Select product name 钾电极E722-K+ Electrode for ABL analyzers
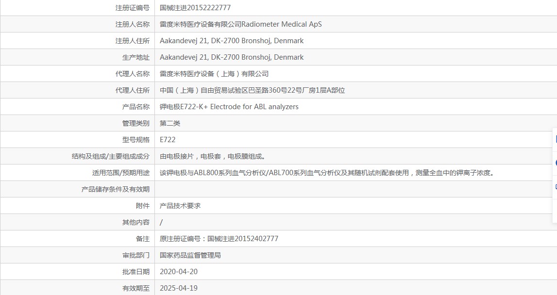557x295 pixels. pyautogui.click(x=229, y=107)
